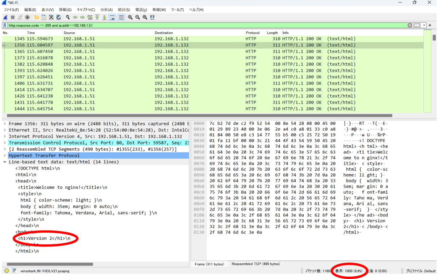This screenshot has width=438, height=279.
Task: Clear the display filter with X
Action: [x=410, y=25]
